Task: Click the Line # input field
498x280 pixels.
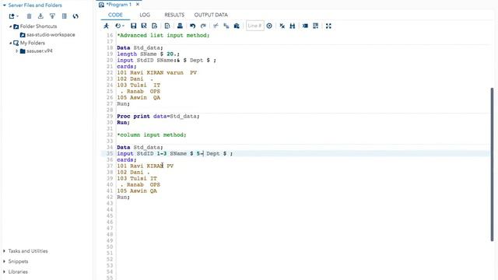Action: [254, 26]
